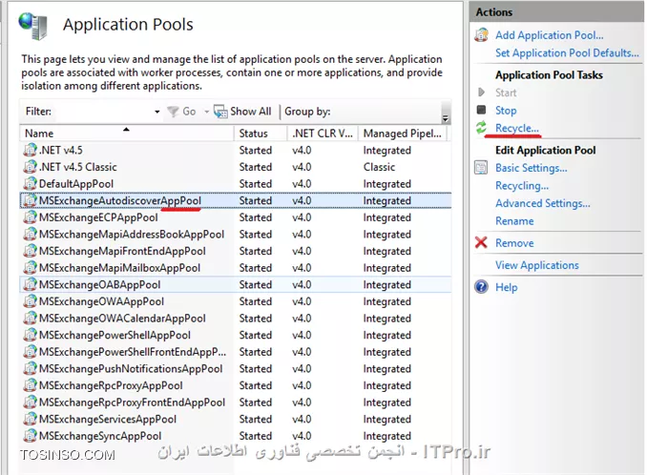
Task: Sort by the Name column header
Action: (127, 134)
